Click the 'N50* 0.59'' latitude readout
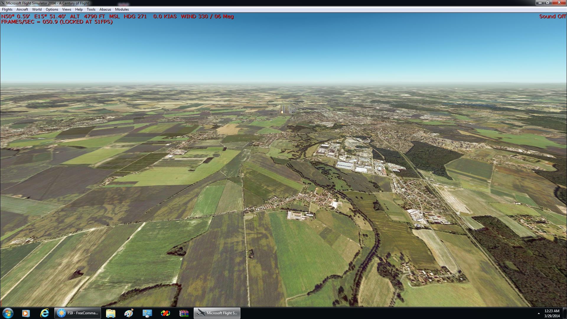The height and width of the screenshot is (319, 567). pos(16,17)
